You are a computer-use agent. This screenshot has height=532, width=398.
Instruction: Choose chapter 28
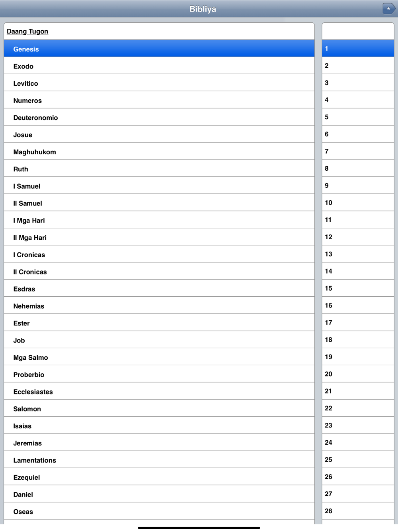click(358, 511)
